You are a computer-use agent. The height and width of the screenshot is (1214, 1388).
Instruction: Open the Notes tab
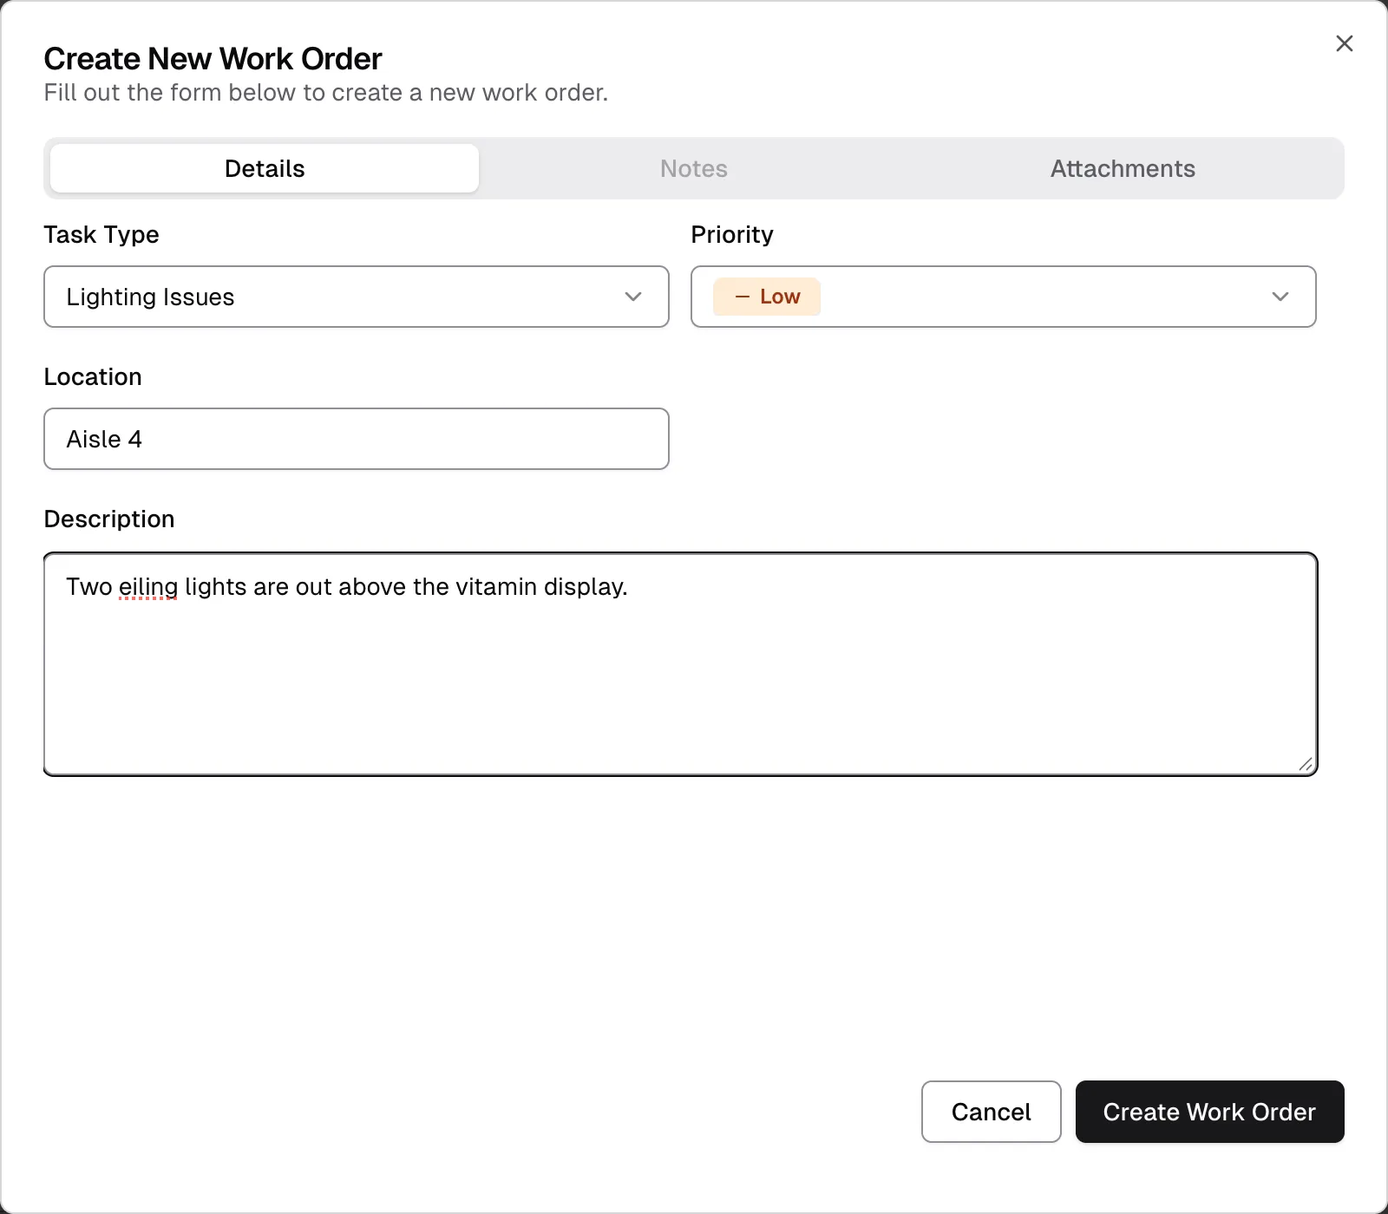click(x=694, y=168)
